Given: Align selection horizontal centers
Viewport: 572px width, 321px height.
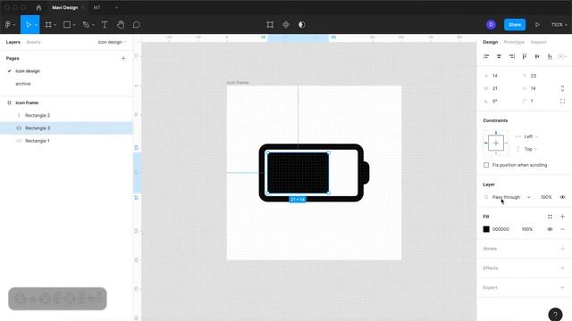Looking at the screenshot, I should click(x=499, y=56).
